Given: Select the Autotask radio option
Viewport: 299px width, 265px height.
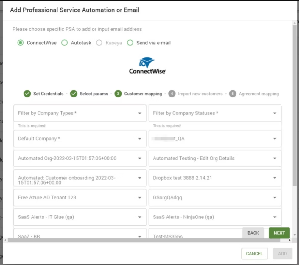Looking at the screenshot, I should point(64,43).
